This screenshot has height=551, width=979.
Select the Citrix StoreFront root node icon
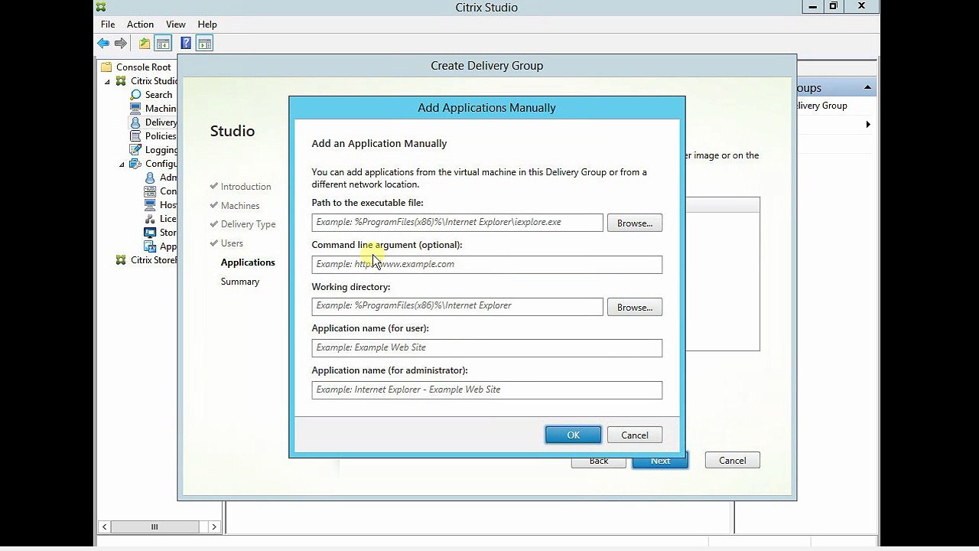tap(121, 260)
